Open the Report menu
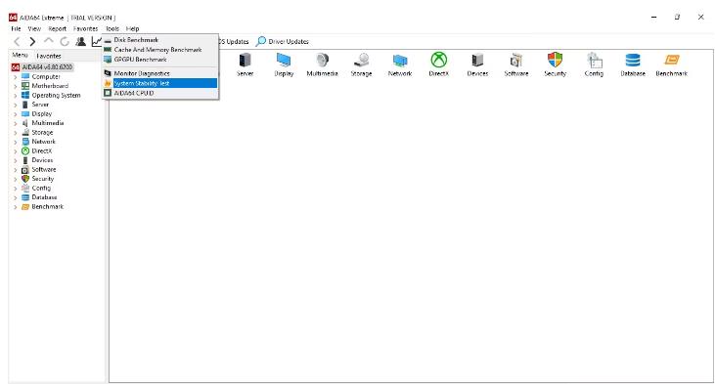The width and height of the screenshot is (715, 384). click(x=57, y=28)
